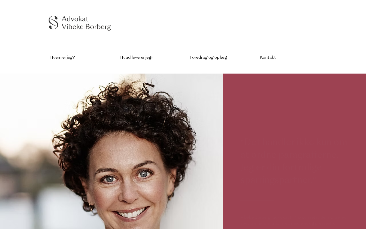Viewport: 366px width, 229px height.
Task: Go to 'Hvad leverer jeg?' menu item
Action: (x=136, y=57)
